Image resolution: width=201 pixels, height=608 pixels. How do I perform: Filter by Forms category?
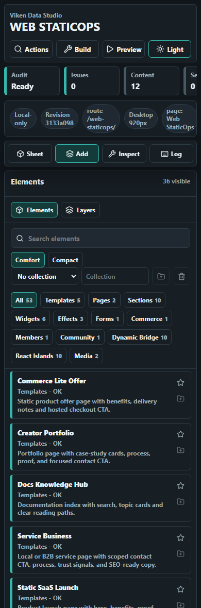(108, 319)
